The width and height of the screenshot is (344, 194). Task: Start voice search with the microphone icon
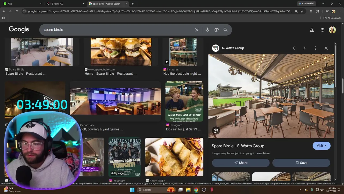(x=207, y=30)
